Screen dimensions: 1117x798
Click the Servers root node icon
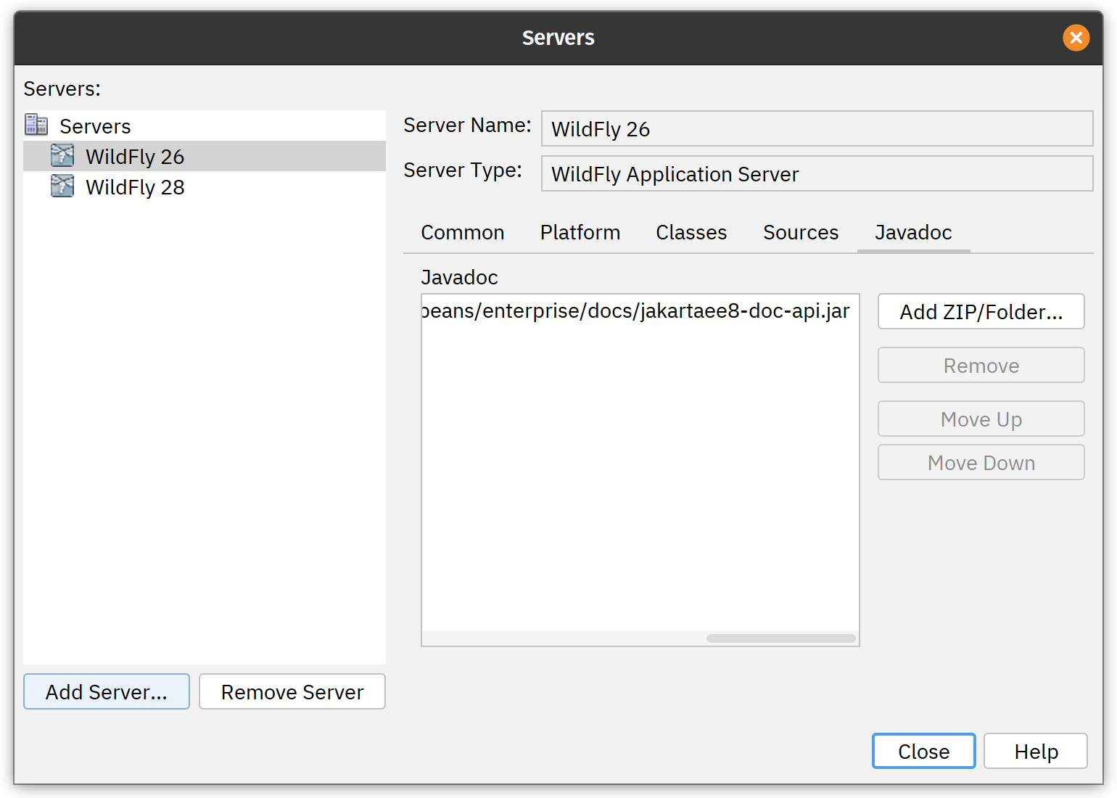click(36, 125)
